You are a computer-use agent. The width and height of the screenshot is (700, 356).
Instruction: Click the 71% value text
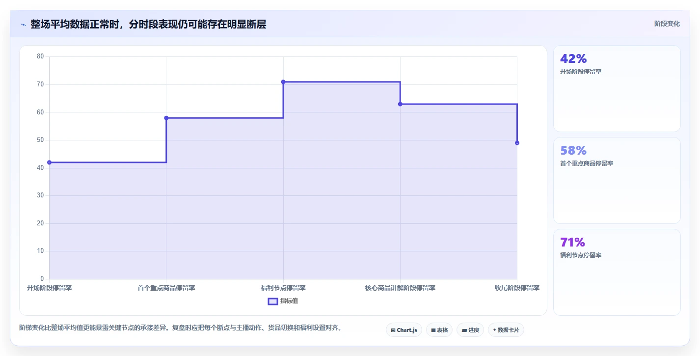572,242
